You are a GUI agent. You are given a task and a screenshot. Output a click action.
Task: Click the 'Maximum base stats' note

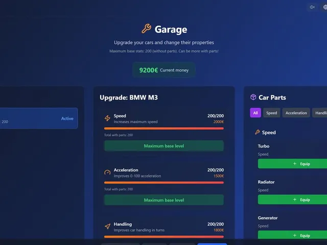[x=164, y=51]
